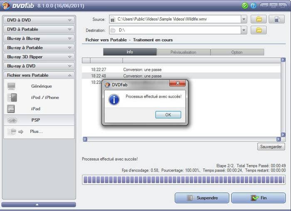Viewport: 291px width, 211px height.
Task: Click the log scroll up arrow
Action: coord(283,60)
